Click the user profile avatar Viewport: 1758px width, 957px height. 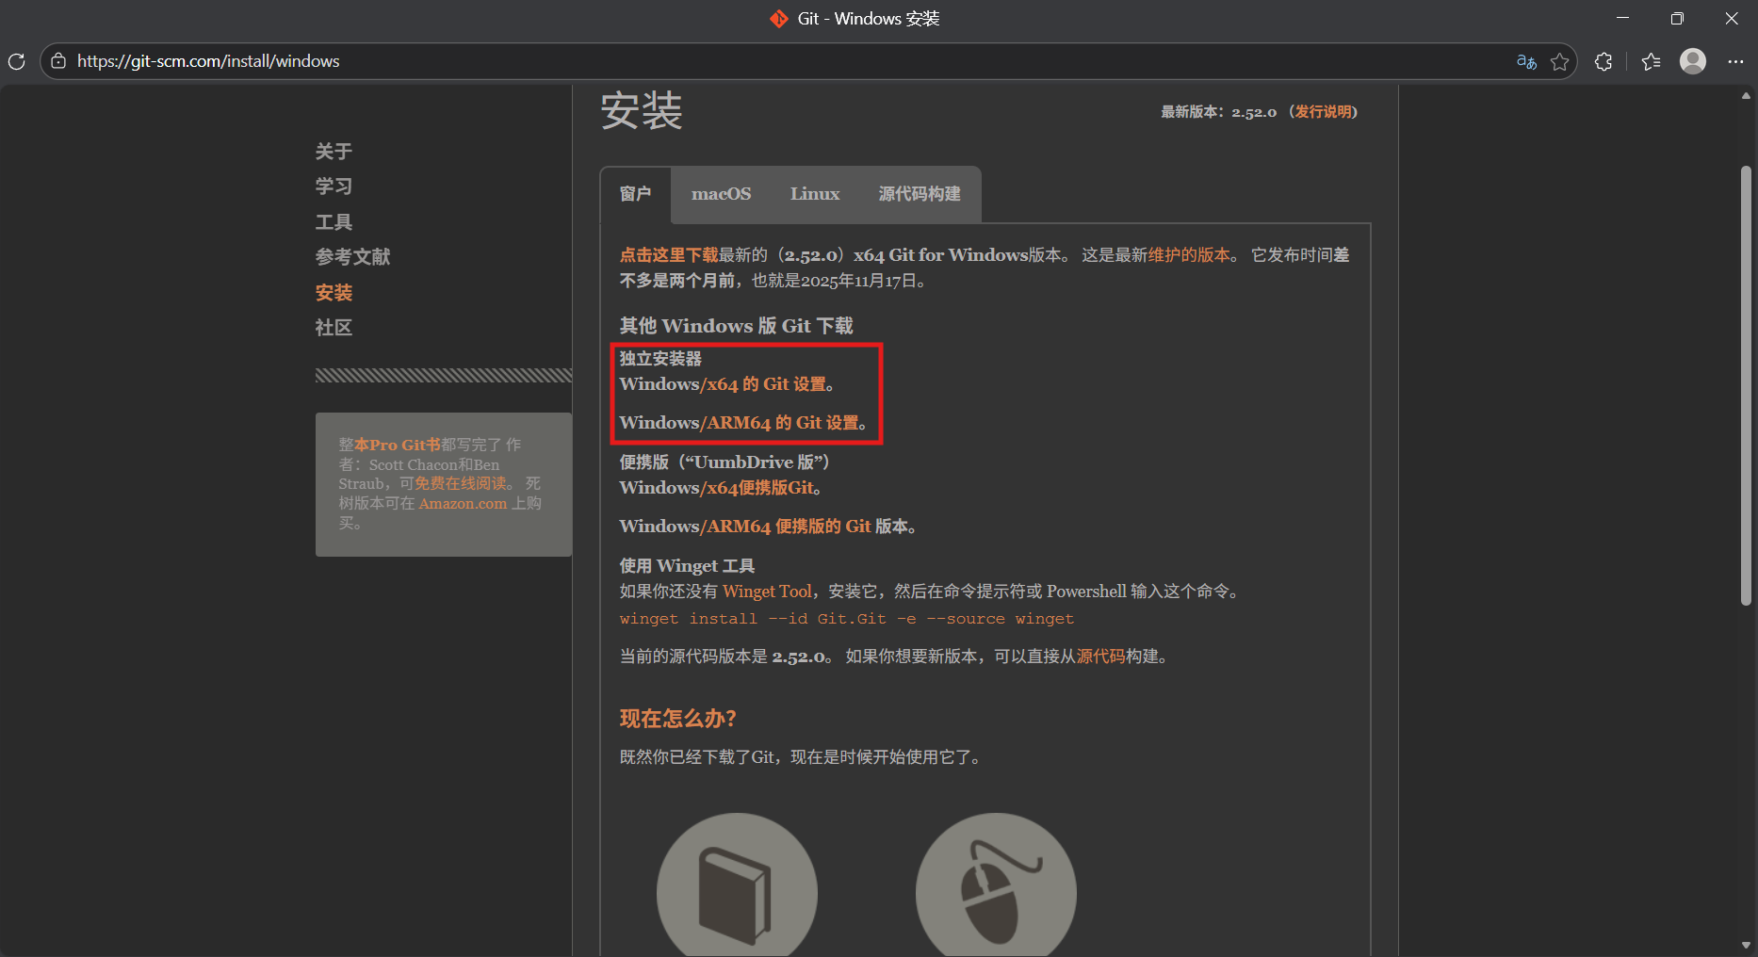point(1693,61)
